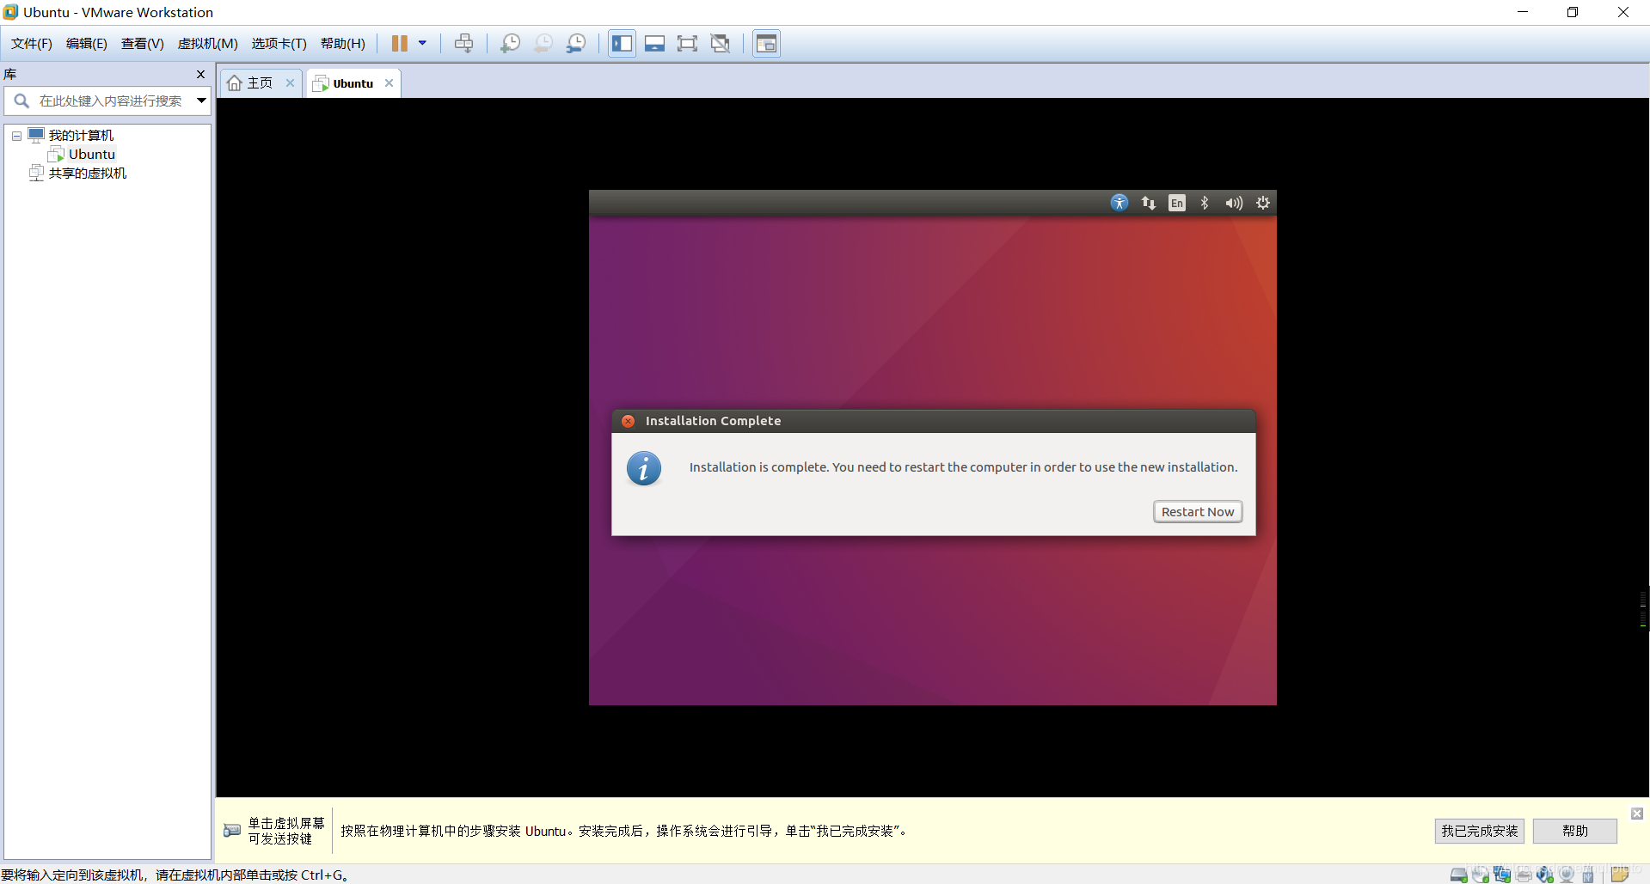Image resolution: width=1650 pixels, height=884 pixels.
Task: Click the message log note icon
Action: pyautogui.click(x=1620, y=875)
